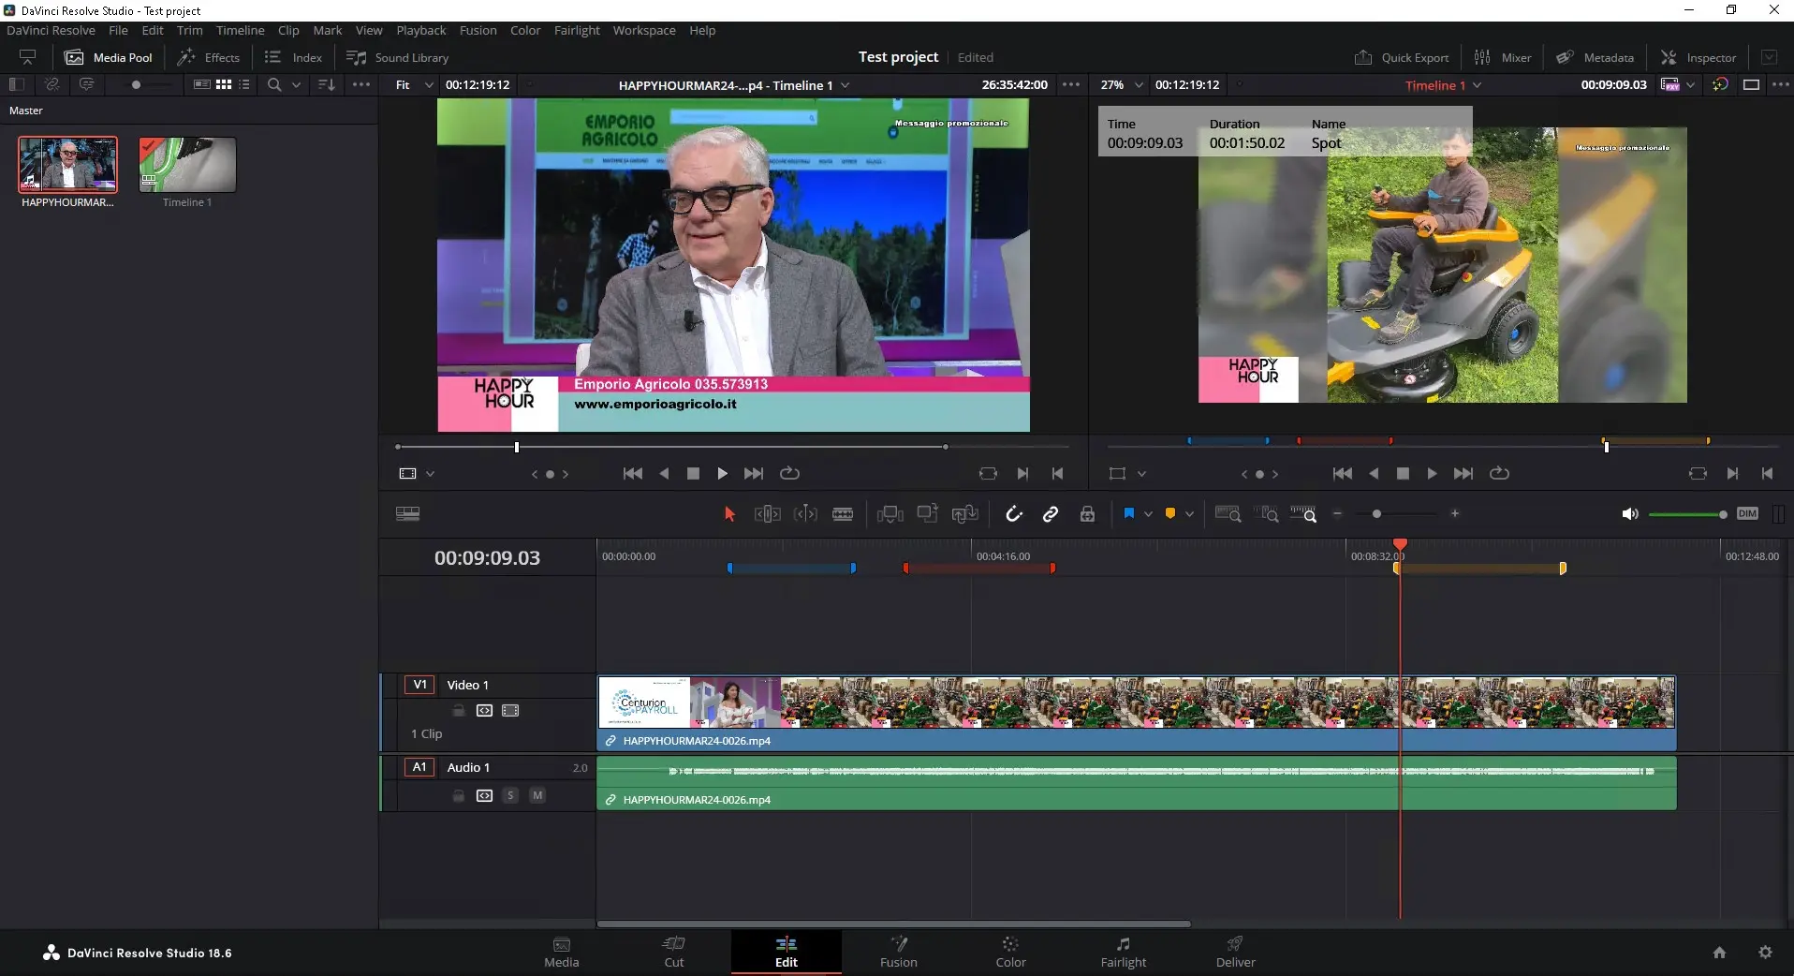Screen dimensions: 1794x976
Task: Click the Quick Export button
Action: click(1402, 57)
